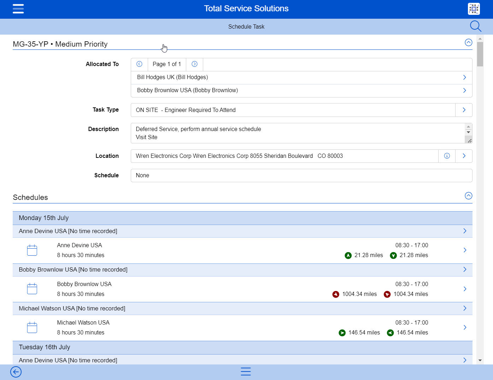Open the hamburger main menu
The height and width of the screenshot is (380, 493).
(18, 8)
